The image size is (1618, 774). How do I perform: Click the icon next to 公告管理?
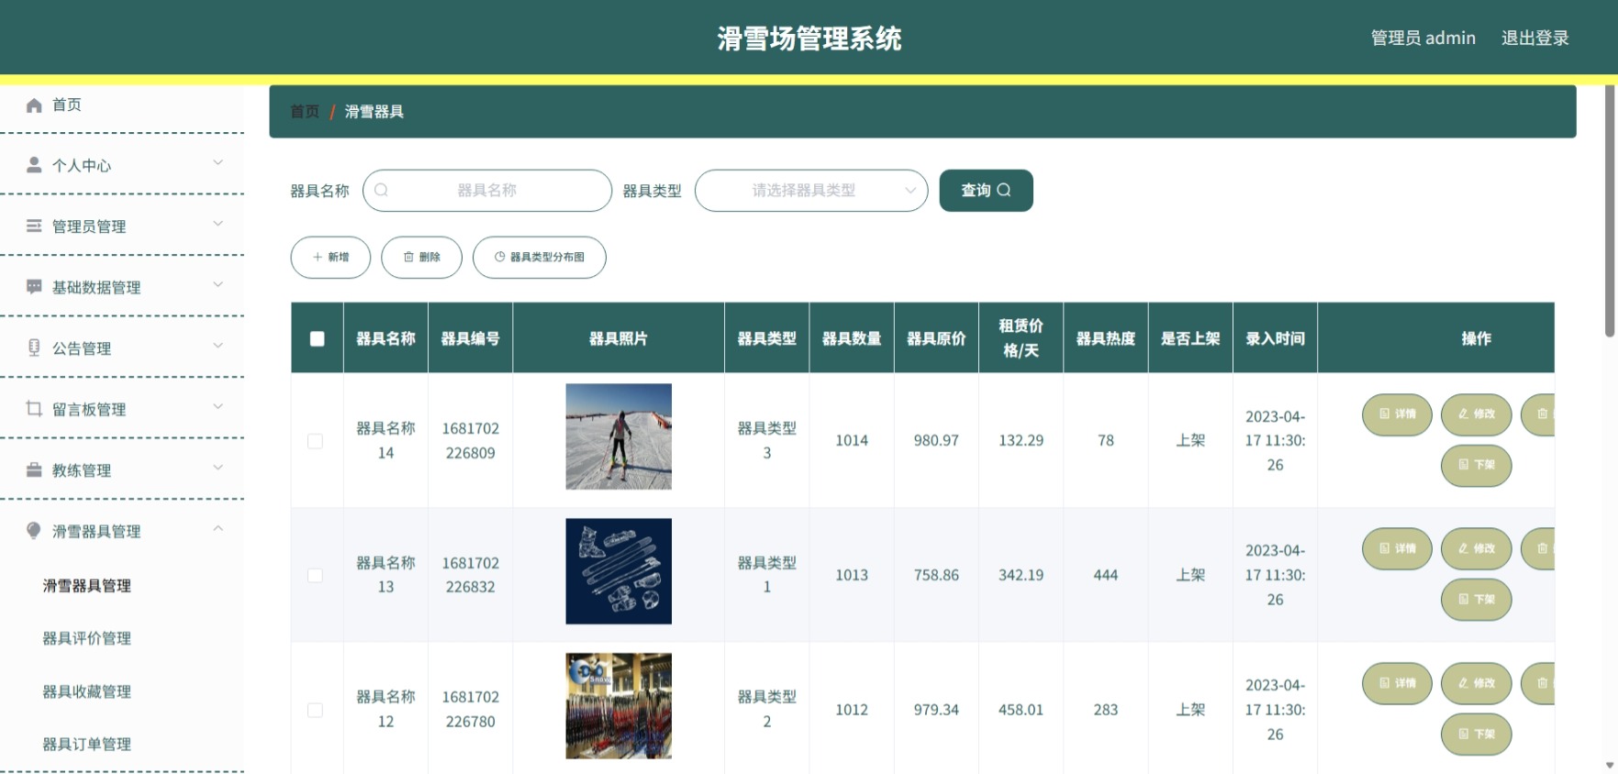point(34,348)
